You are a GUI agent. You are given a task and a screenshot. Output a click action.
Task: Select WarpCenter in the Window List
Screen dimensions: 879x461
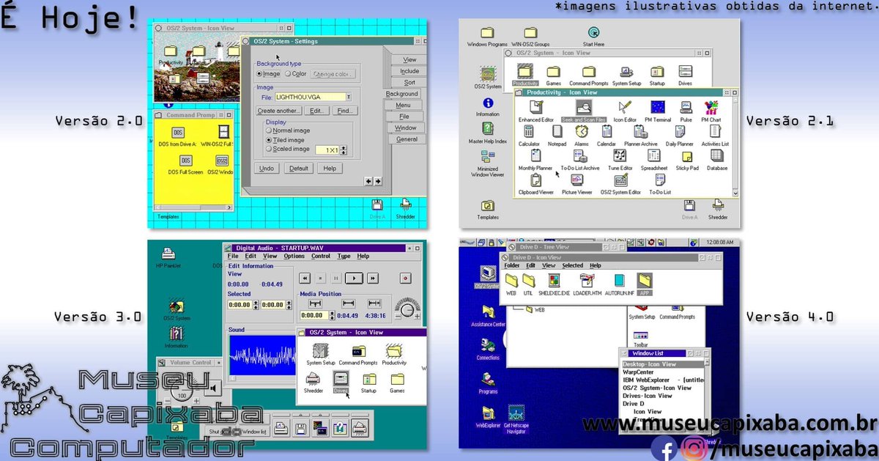point(639,372)
